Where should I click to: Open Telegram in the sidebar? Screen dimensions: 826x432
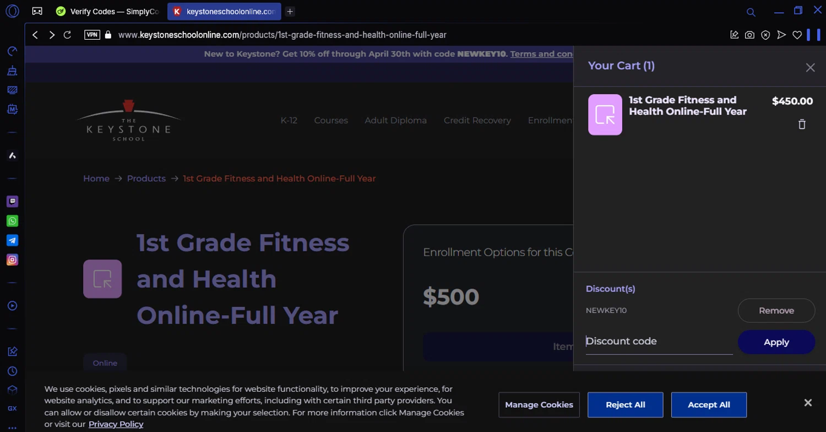(12, 240)
